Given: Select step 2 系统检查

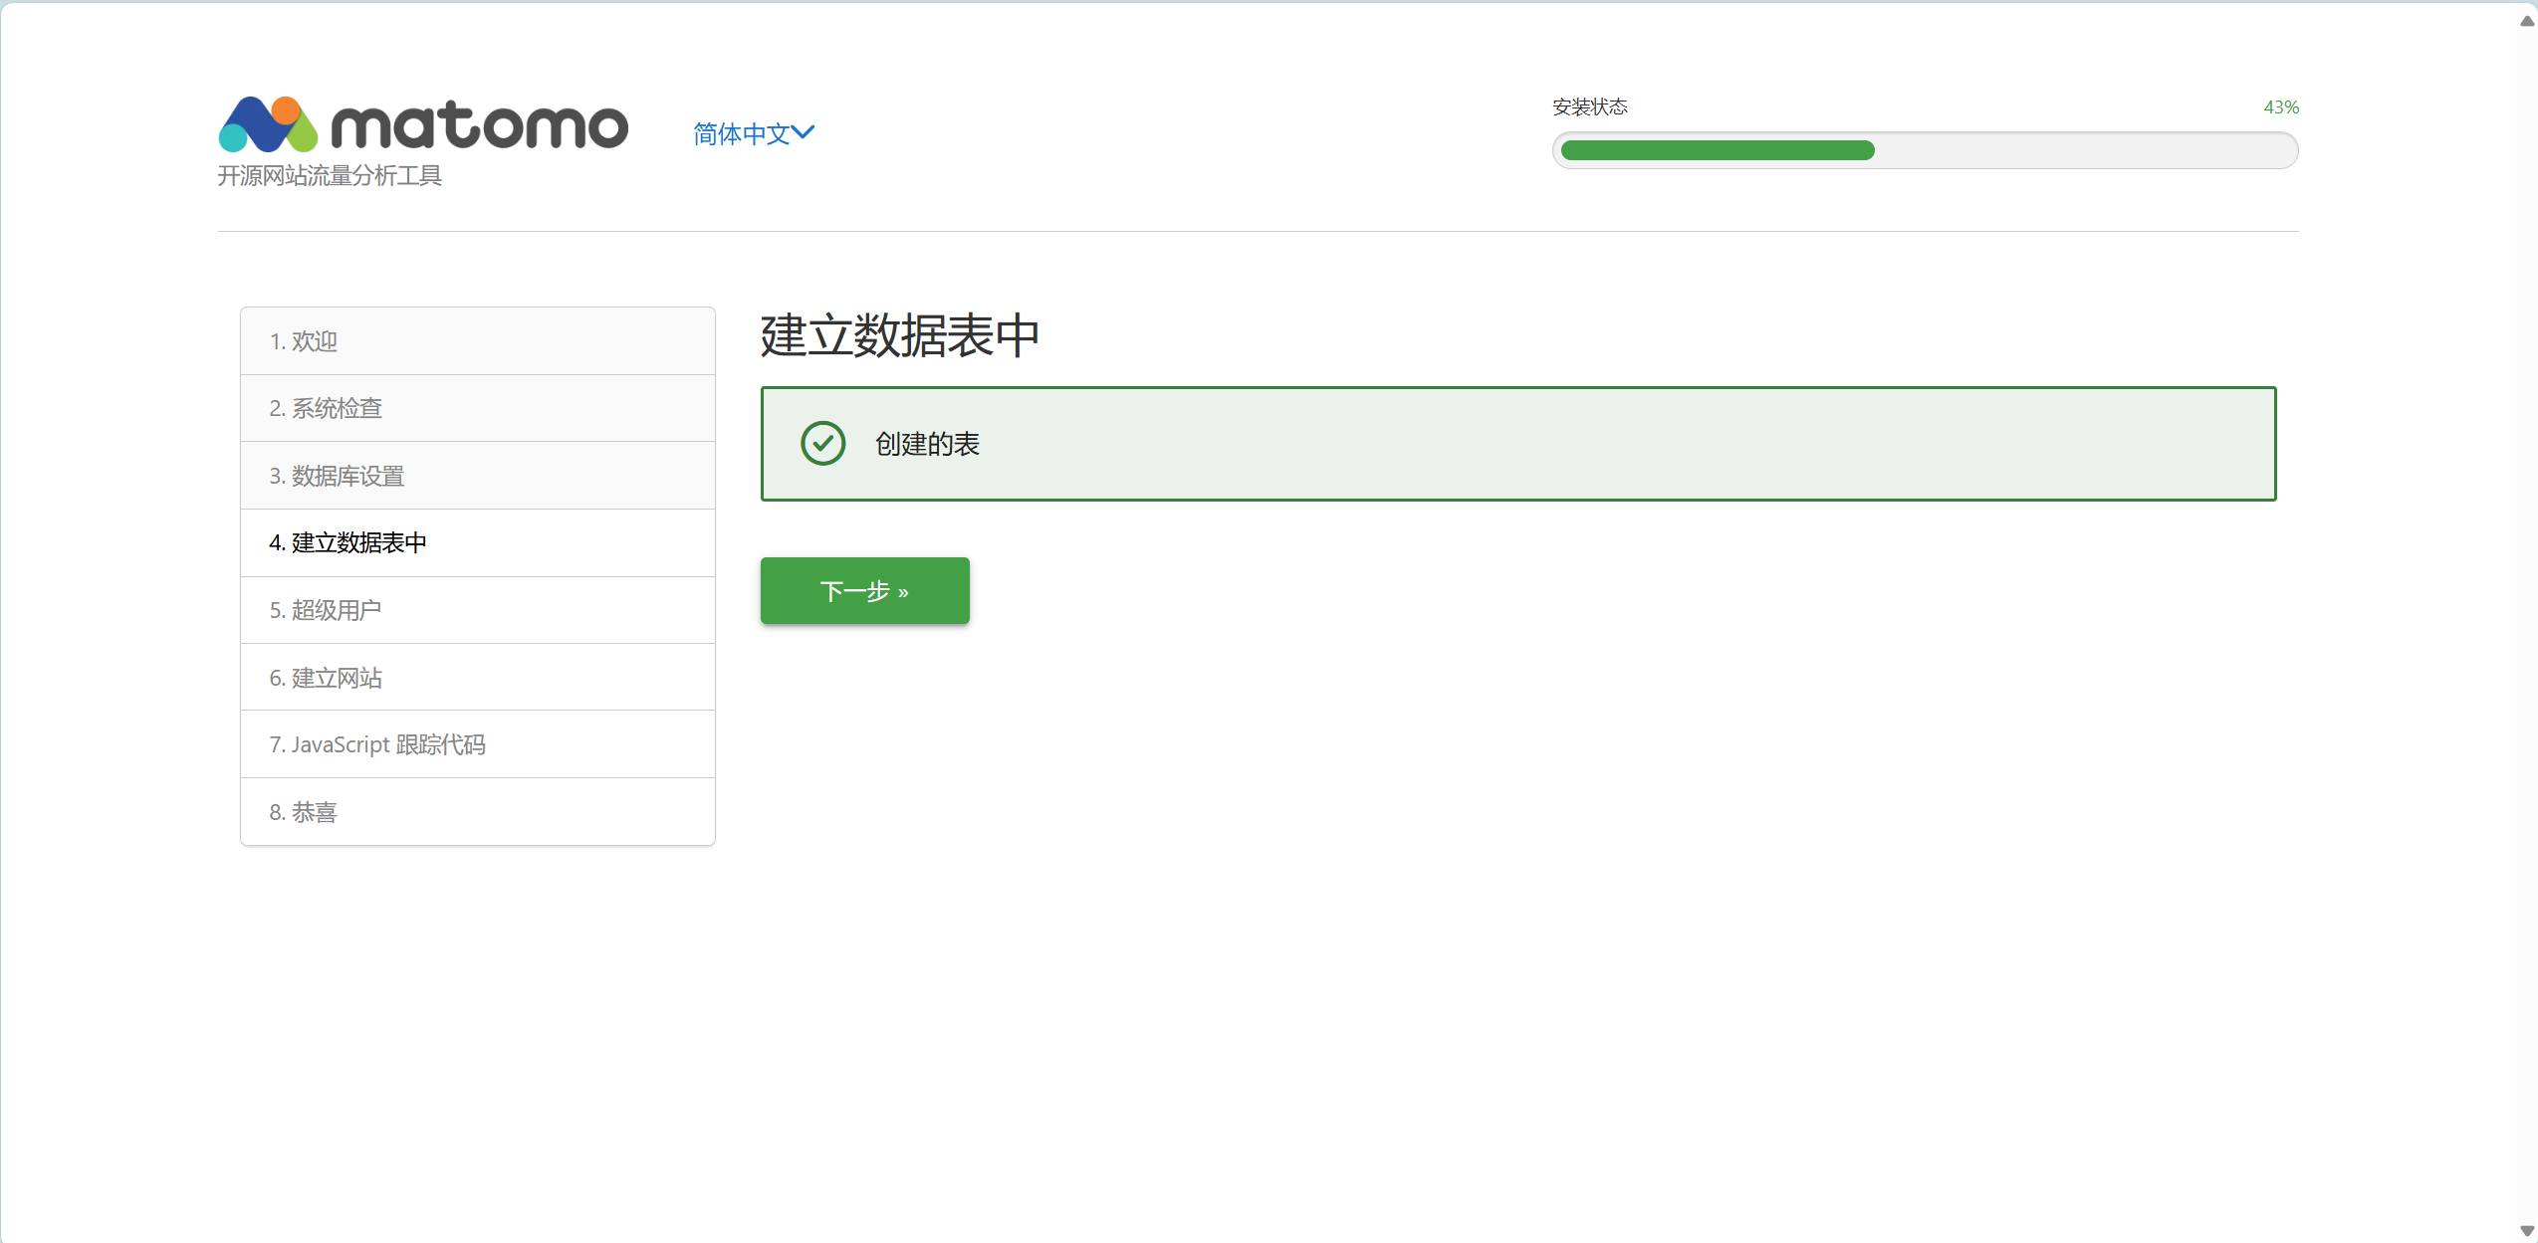Looking at the screenshot, I should click(x=326, y=408).
